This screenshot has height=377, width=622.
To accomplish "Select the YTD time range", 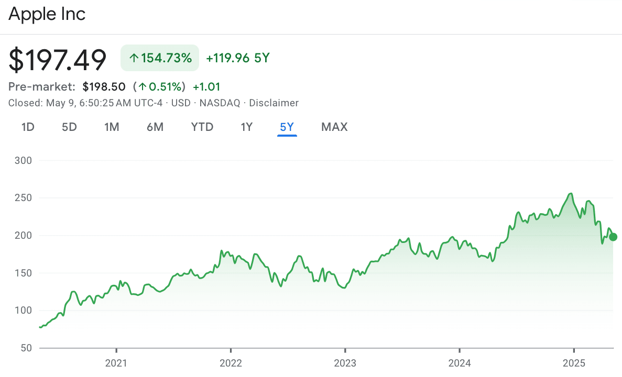I will click(x=202, y=127).
